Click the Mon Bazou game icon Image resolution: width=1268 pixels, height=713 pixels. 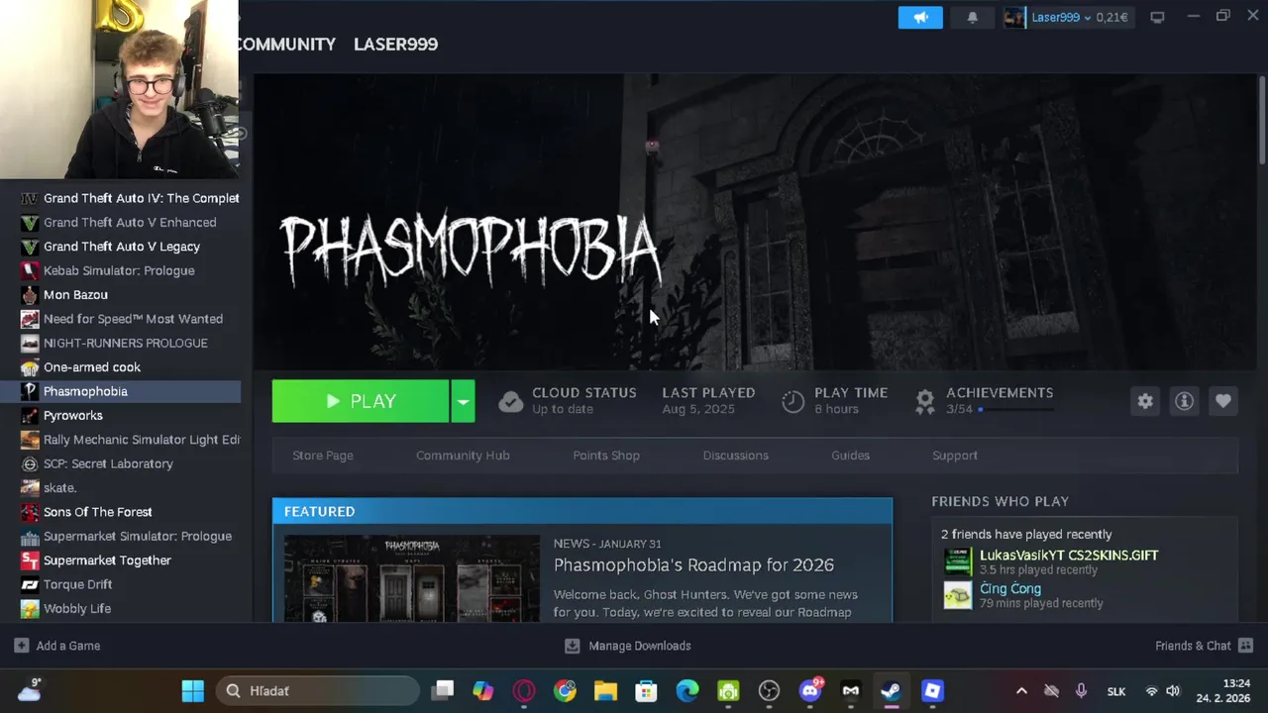point(30,294)
